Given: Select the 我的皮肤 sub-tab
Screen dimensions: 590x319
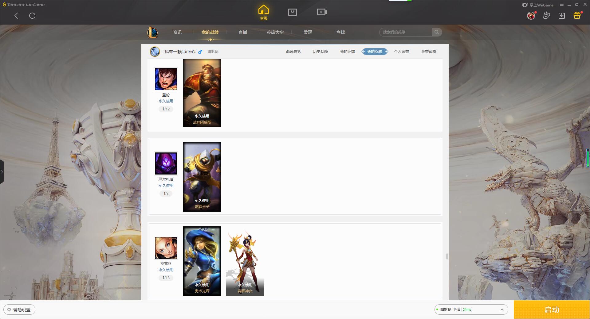Looking at the screenshot, I should pos(375,52).
